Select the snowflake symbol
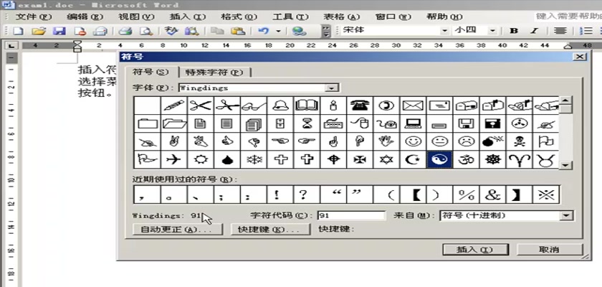This screenshot has width=602, height=287. coord(254,159)
